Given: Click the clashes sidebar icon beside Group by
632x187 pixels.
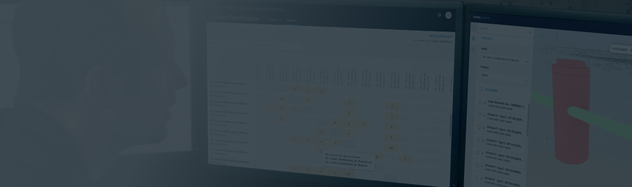Looking at the screenshot, I should pyautogui.click(x=474, y=38).
